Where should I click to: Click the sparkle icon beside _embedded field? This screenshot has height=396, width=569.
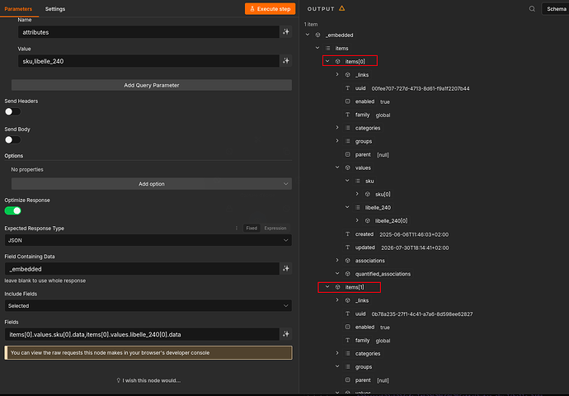[x=286, y=269]
